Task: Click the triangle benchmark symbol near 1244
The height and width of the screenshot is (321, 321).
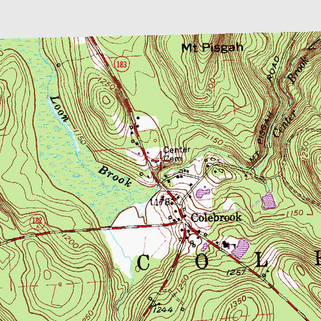Action: pos(154,303)
